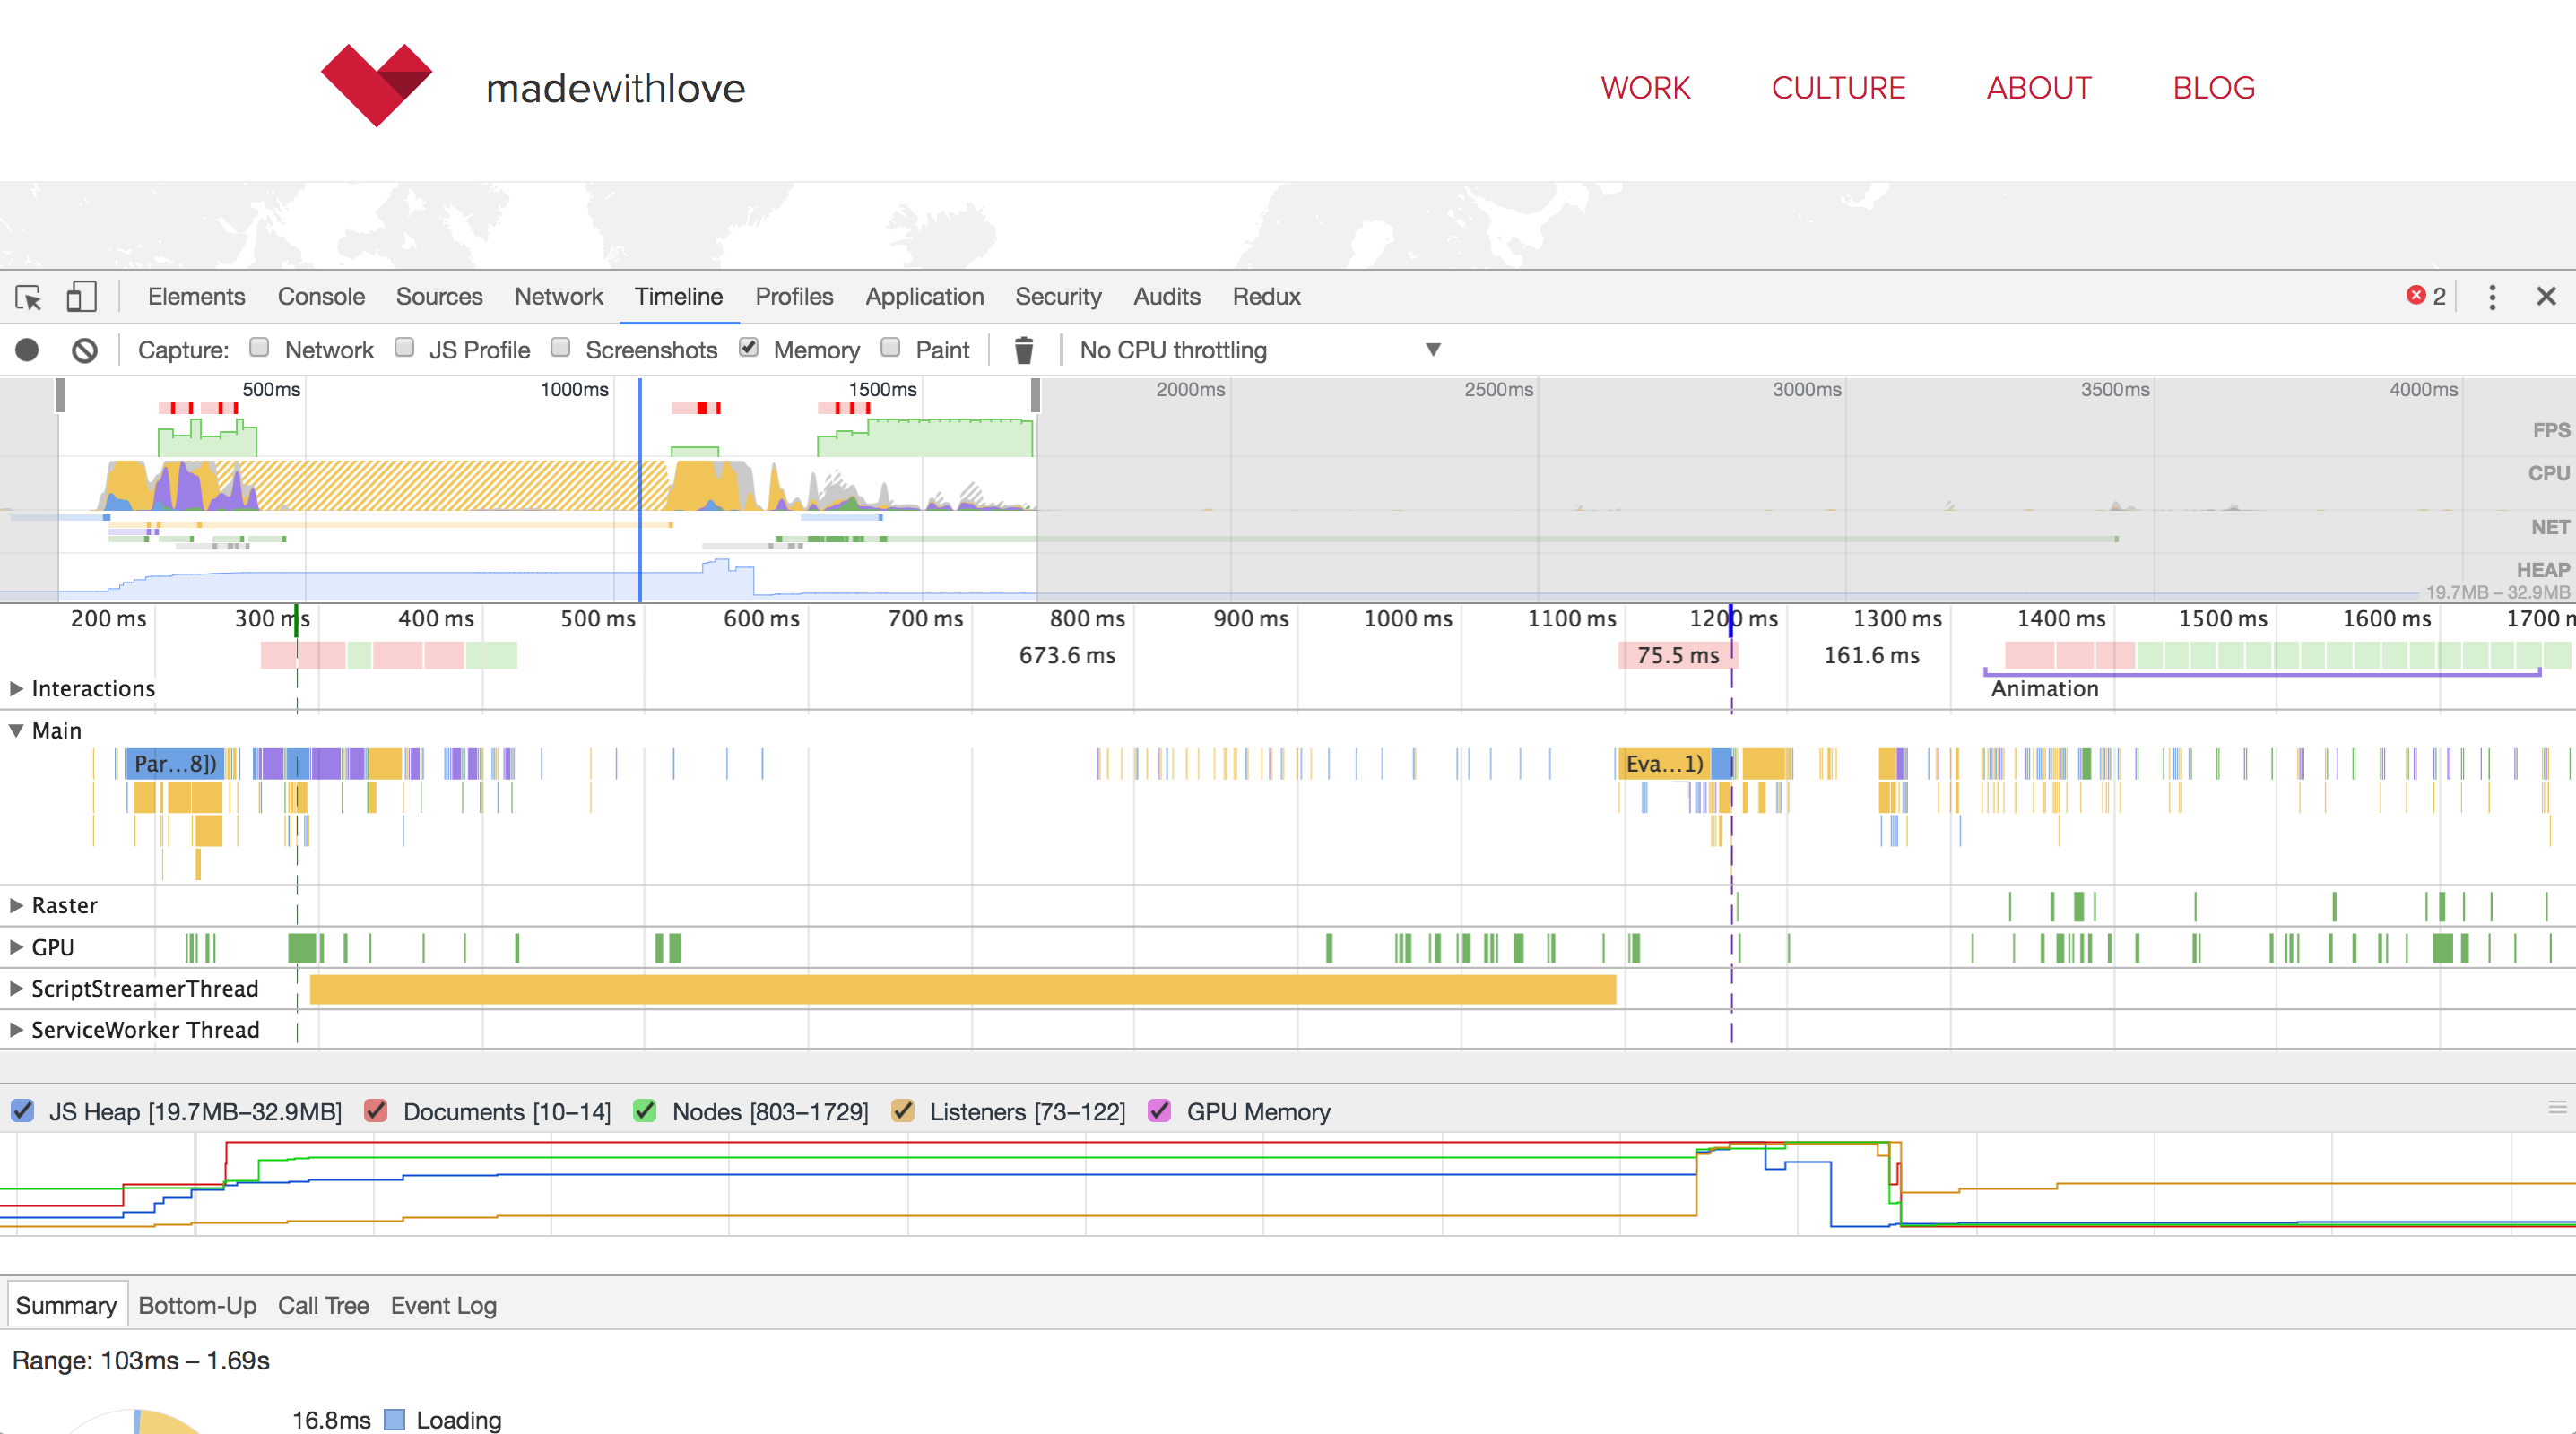Open the CULTURE navigation link

[x=1838, y=88]
